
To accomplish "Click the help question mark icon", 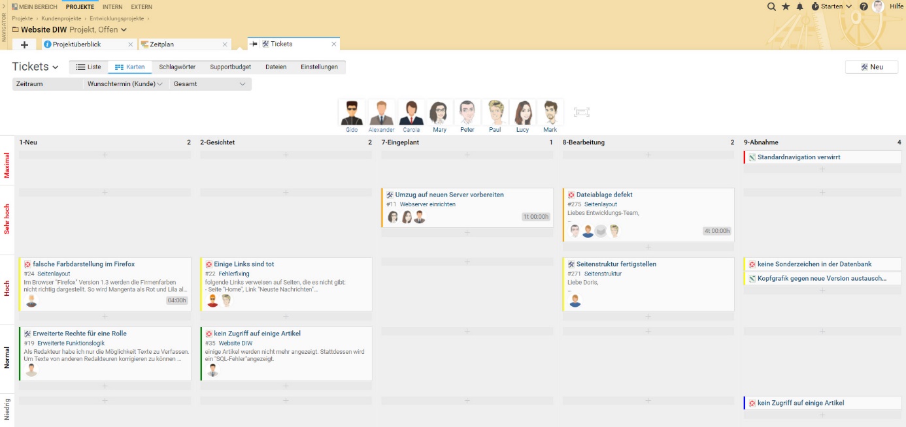I will pos(864,7).
